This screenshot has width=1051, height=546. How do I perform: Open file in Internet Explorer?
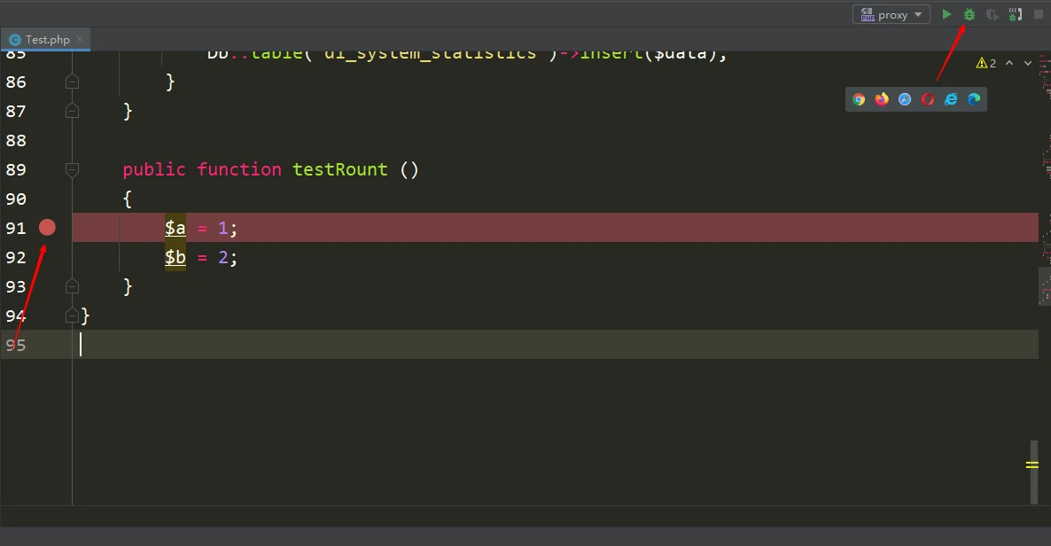(951, 99)
